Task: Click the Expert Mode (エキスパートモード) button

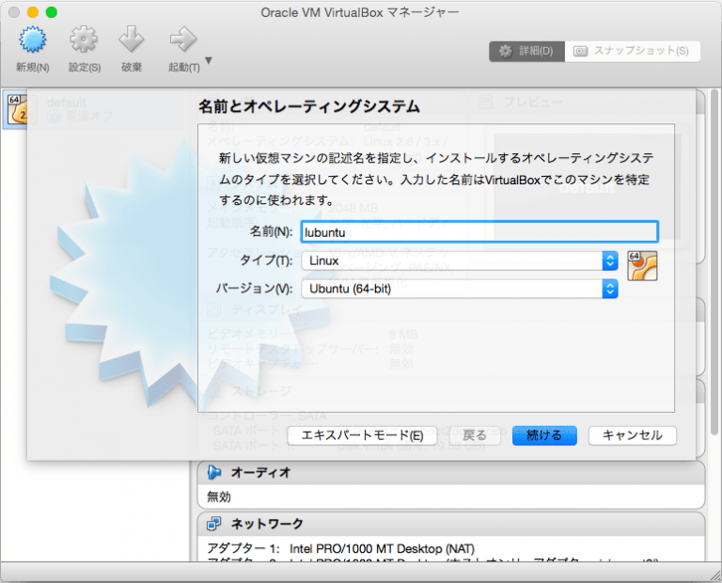Action: tap(362, 435)
